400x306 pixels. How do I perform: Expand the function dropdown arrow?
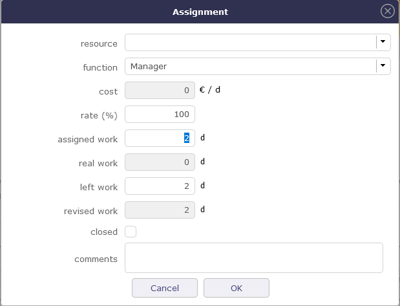point(383,66)
